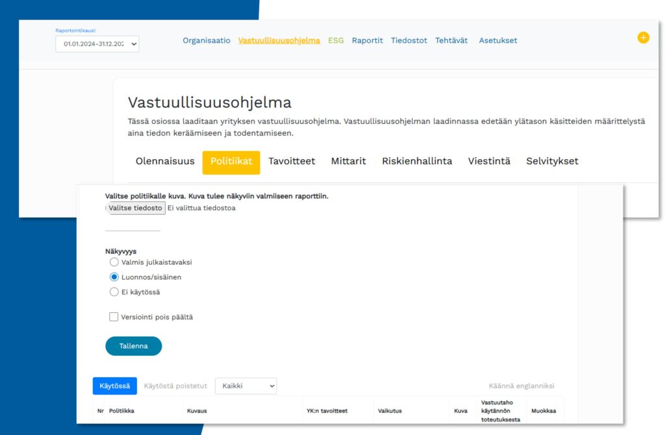Open the Tiedostot page
This screenshot has width=665, height=435.
408,40
